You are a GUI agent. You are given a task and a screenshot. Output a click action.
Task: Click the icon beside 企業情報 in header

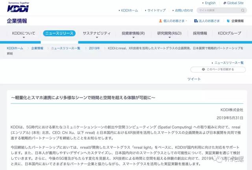coord(228,21)
